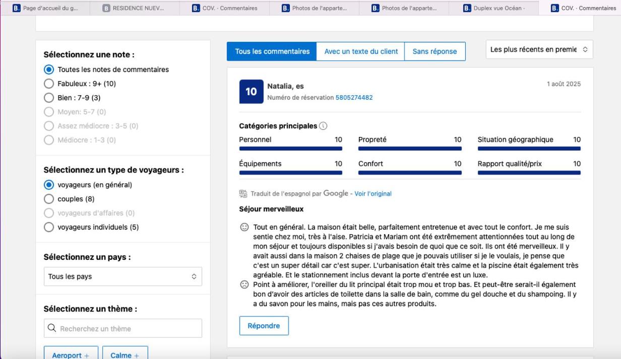Image resolution: width=621 pixels, height=359 pixels.
Task: Choose the couples traveler type
Action: [x=49, y=199]
